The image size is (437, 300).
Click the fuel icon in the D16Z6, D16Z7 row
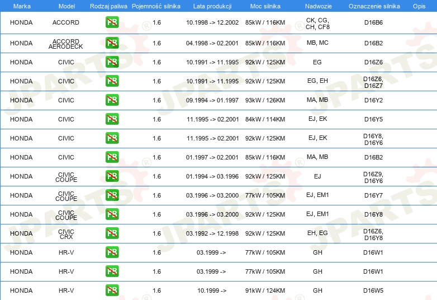(112, 81)
